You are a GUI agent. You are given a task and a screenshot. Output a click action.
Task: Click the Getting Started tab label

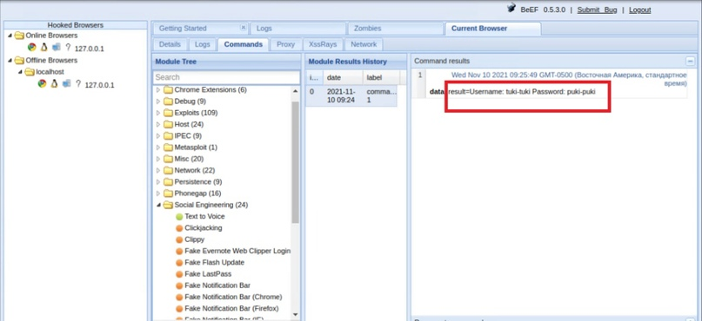[183, 28]
